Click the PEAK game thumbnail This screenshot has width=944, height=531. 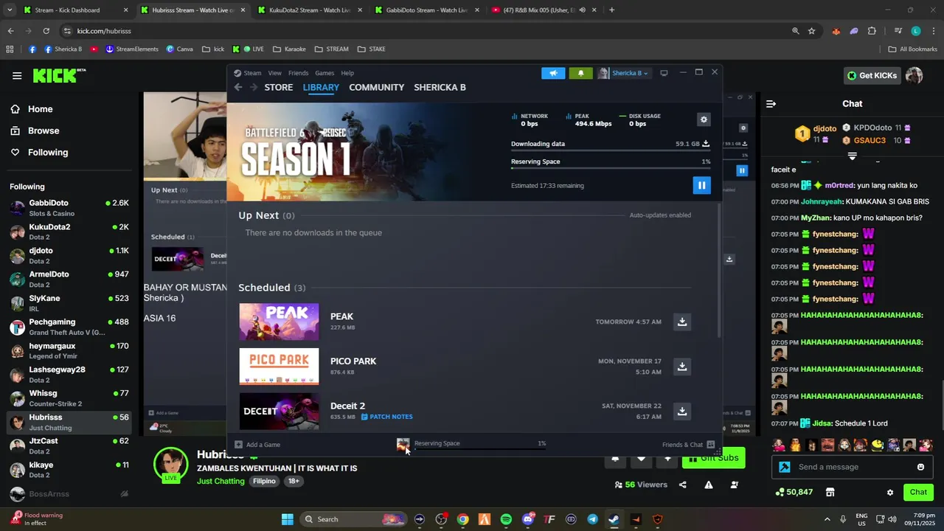click(x=279, y=322)
